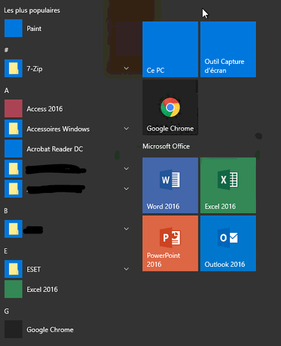Click the Google Chrome list icon under G
Image resolution: width=281 pixels, height=346 pixels.
[14, 329]
